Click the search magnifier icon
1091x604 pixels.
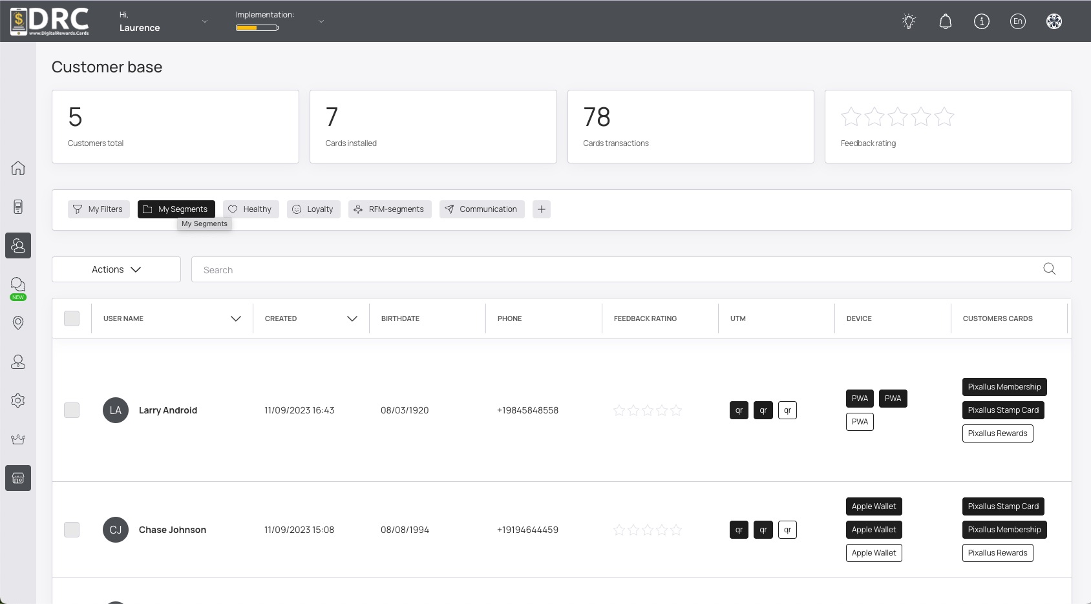[1050, 269]
